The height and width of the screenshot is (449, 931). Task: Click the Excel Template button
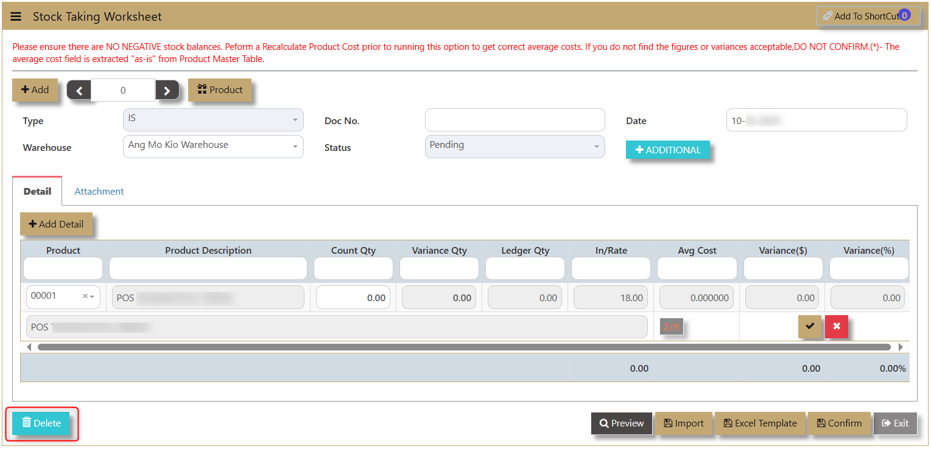pos(760,423)
